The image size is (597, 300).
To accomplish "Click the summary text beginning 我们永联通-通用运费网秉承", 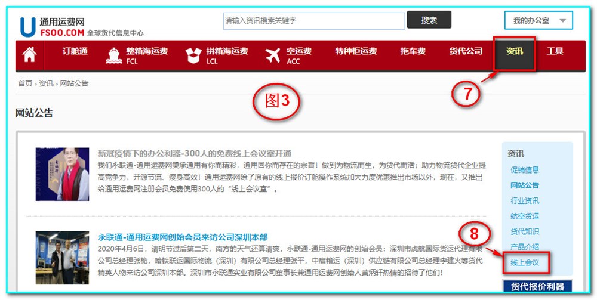I will [292, 177].
